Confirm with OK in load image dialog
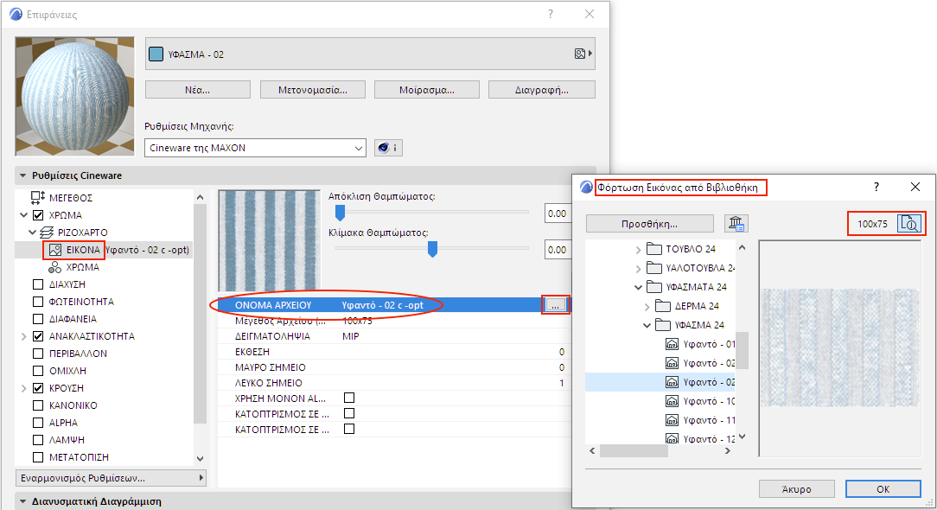The width and height of the screenshot is (937, 510). pos(883,489)
